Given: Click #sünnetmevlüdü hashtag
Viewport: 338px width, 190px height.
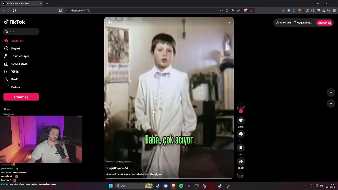Looking at the screenshot, I should [x=116, y=174].
